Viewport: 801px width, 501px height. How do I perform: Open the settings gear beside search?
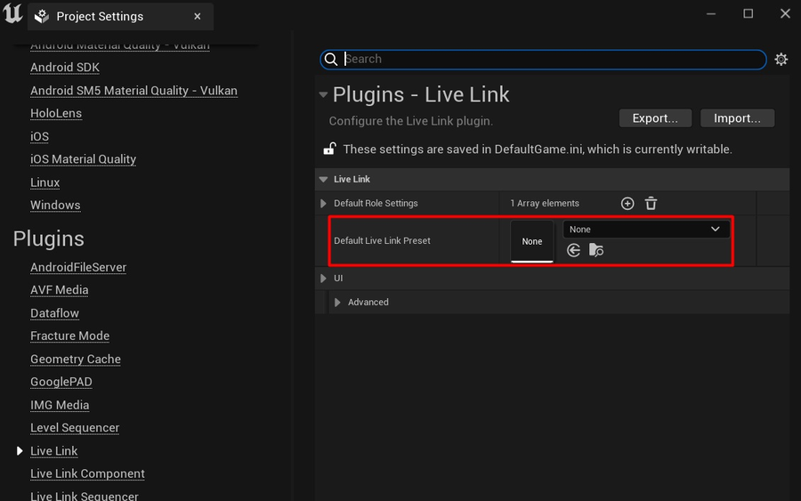[781, 60]
